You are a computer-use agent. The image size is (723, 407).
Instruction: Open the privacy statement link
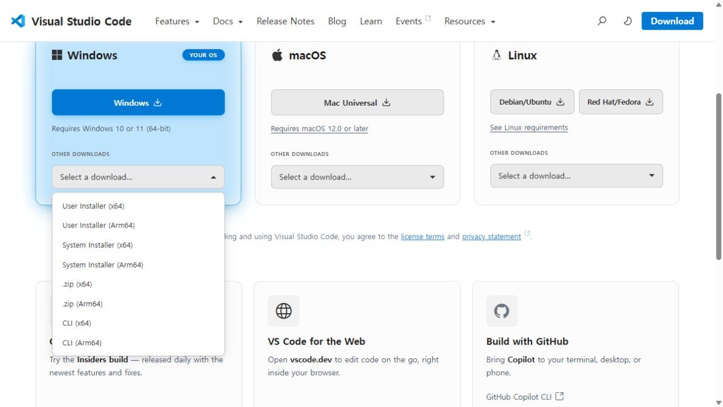(x=492, y=237)
